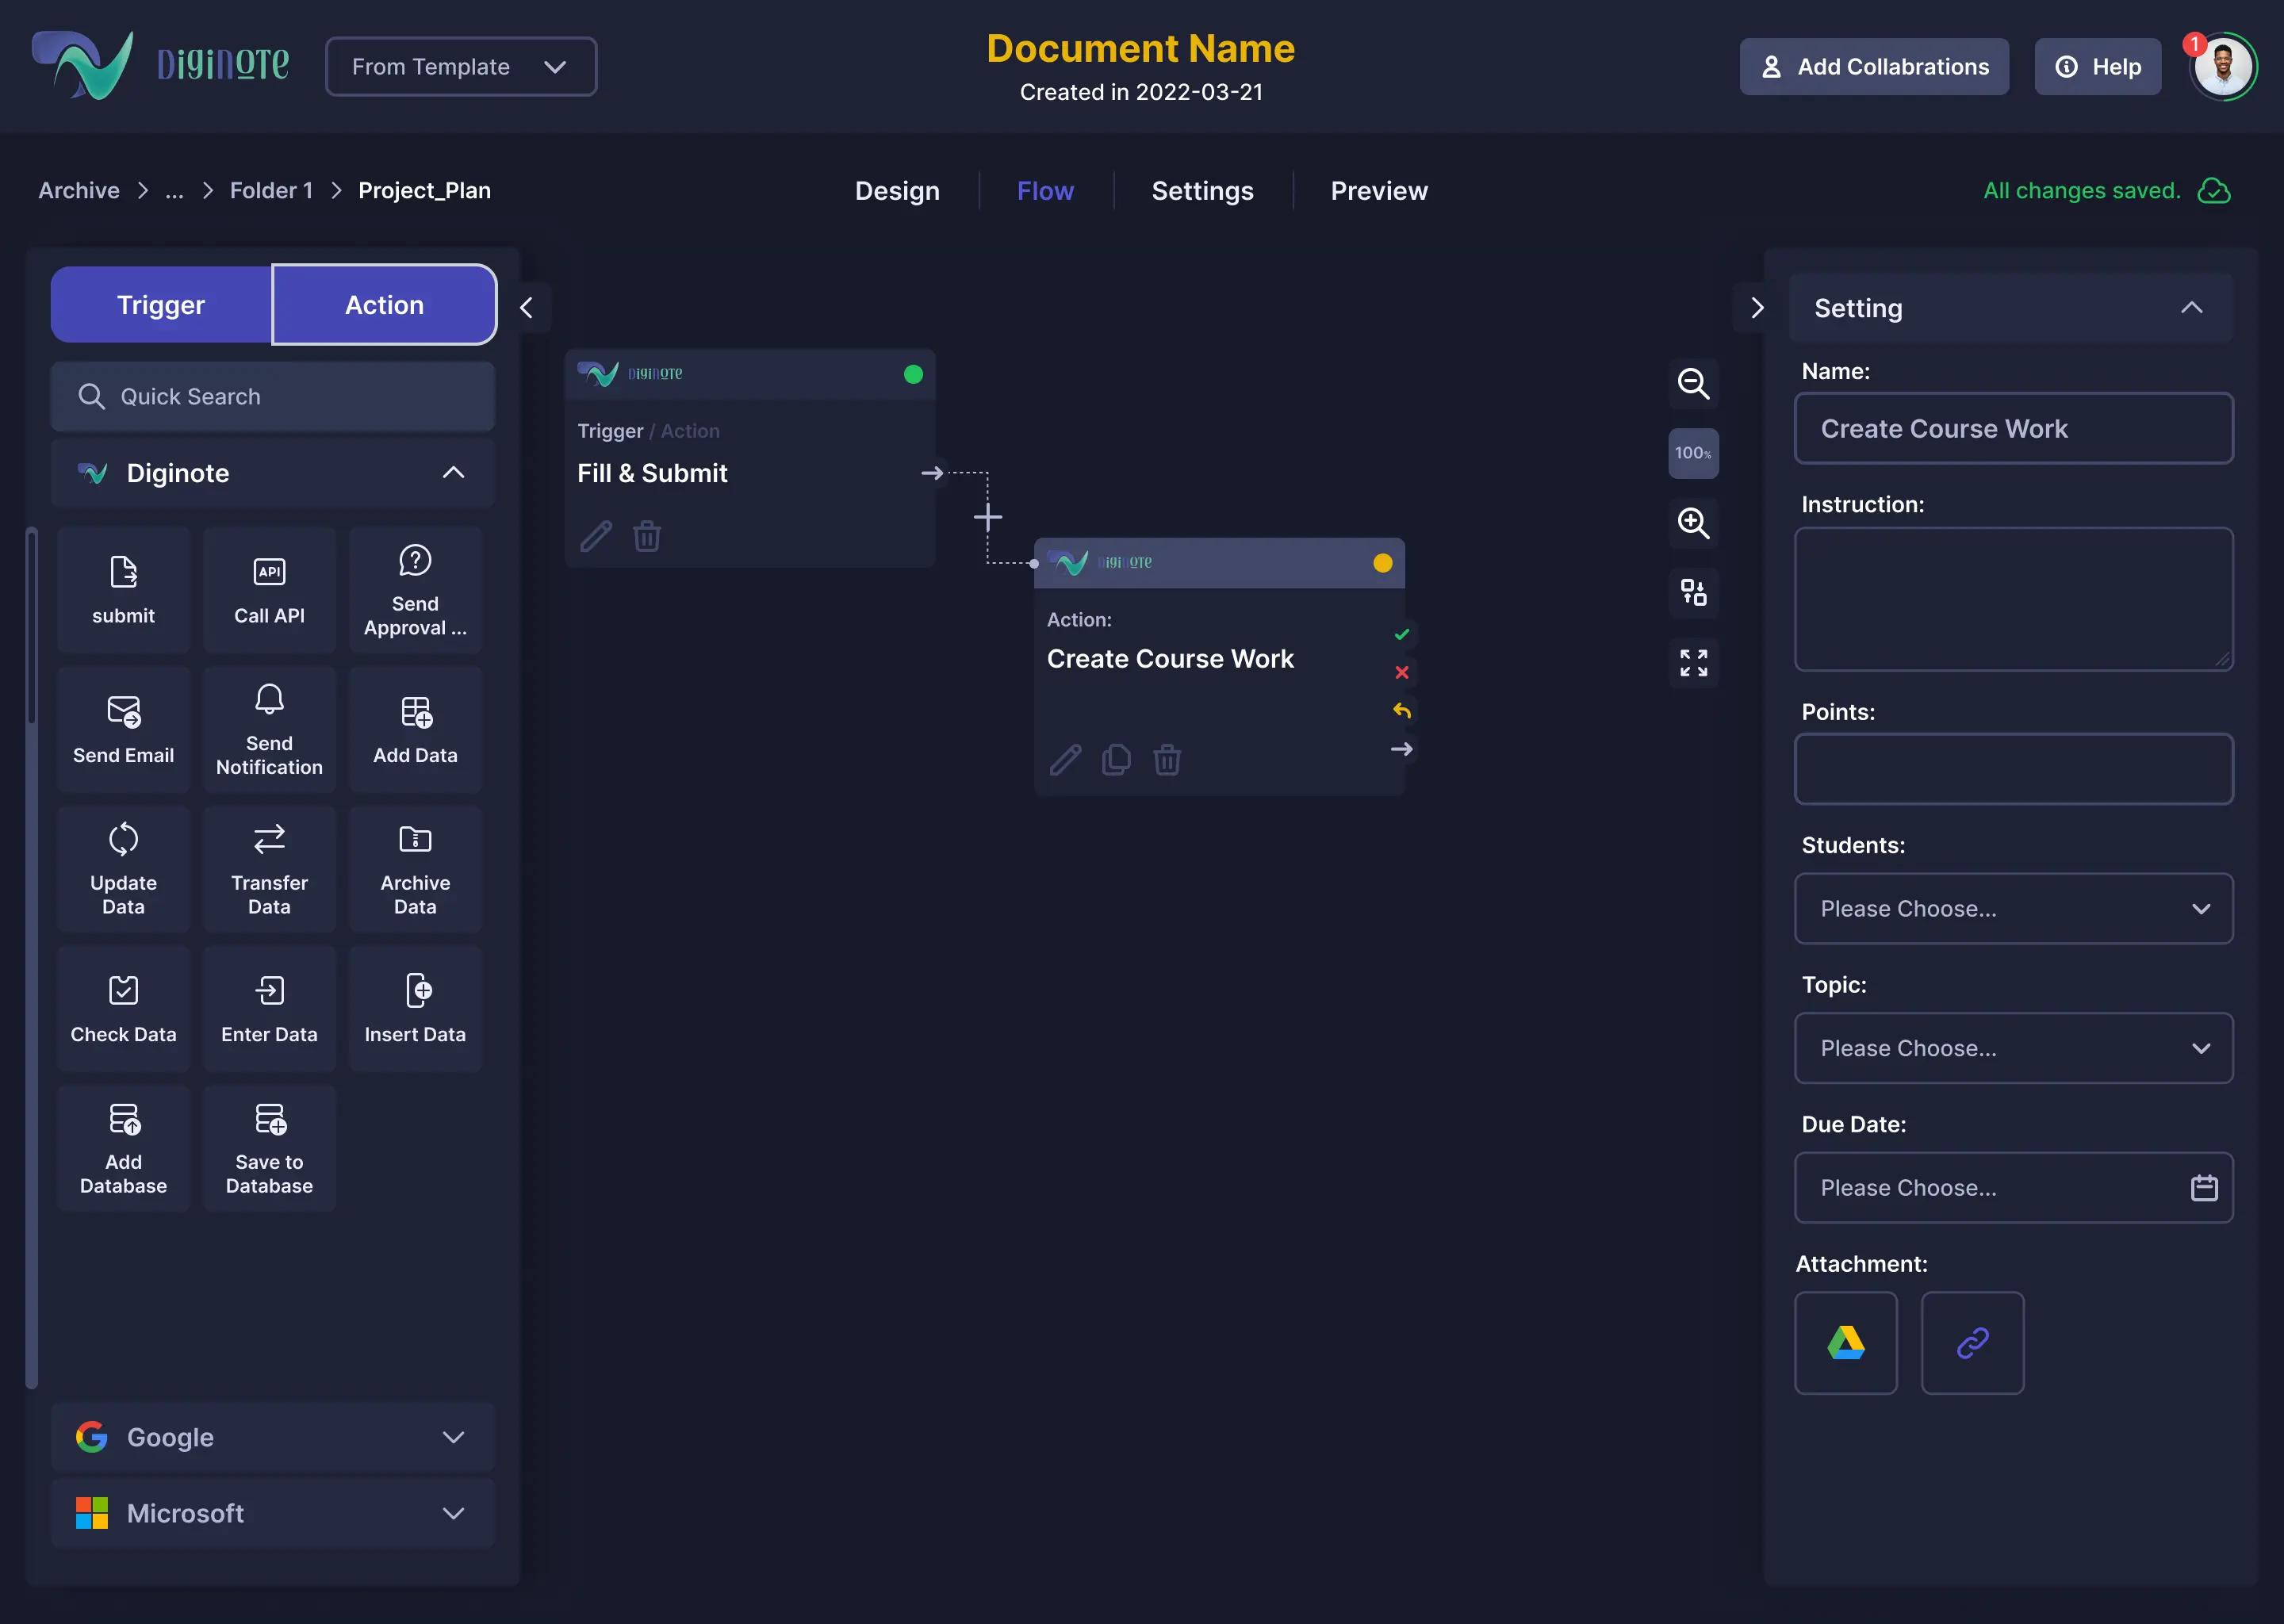The height and width of the screenshot is (1624, 2284).
Task: Open the Students dropdown
Action: point(2013,908)
